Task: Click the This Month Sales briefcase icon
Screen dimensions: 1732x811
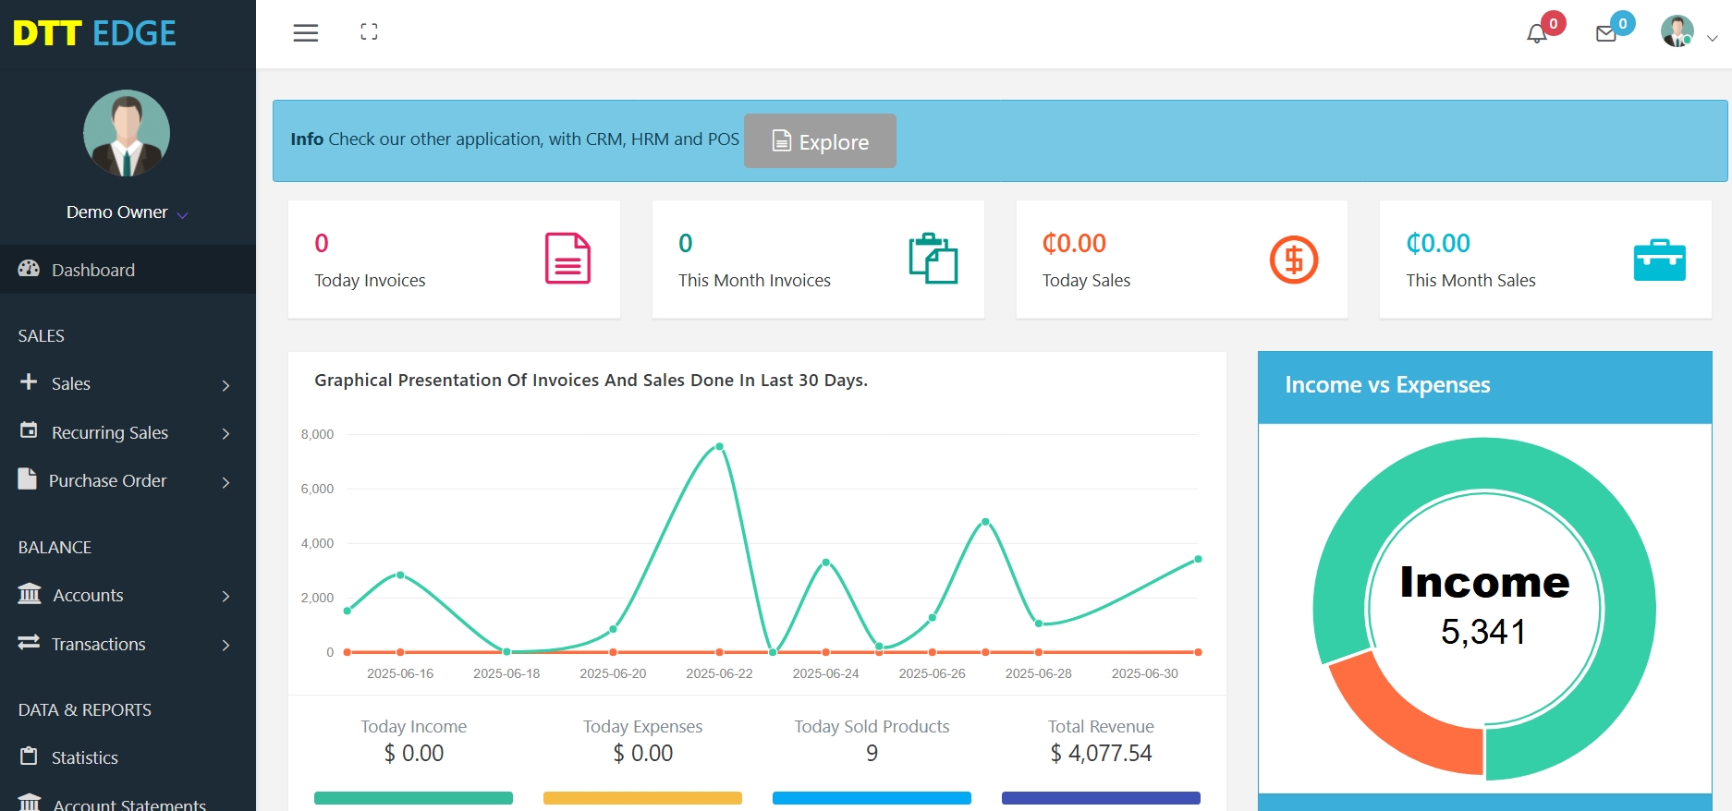Action: 1659,260
